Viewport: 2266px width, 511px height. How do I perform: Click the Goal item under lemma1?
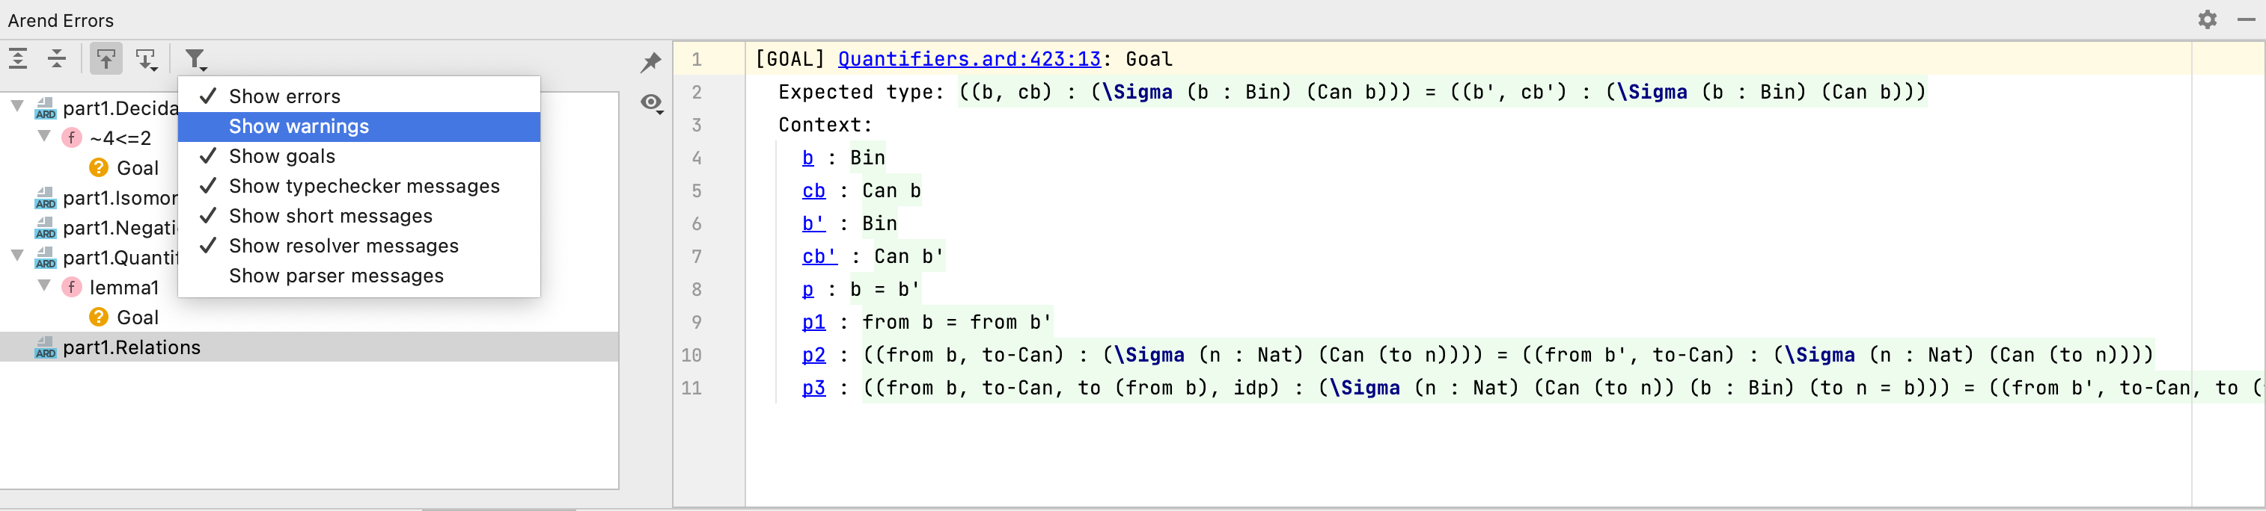point(138,317)
